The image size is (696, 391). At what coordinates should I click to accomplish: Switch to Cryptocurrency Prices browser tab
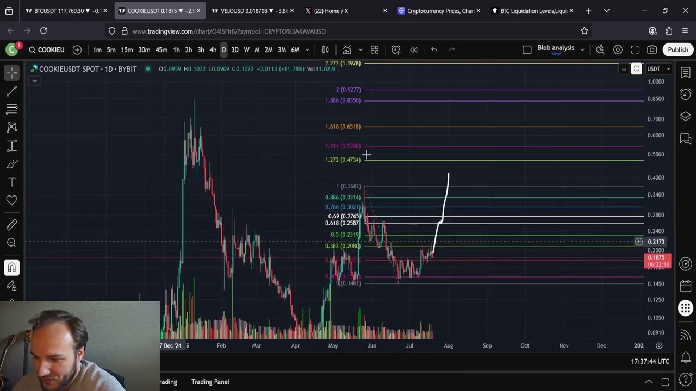point(439,11)
